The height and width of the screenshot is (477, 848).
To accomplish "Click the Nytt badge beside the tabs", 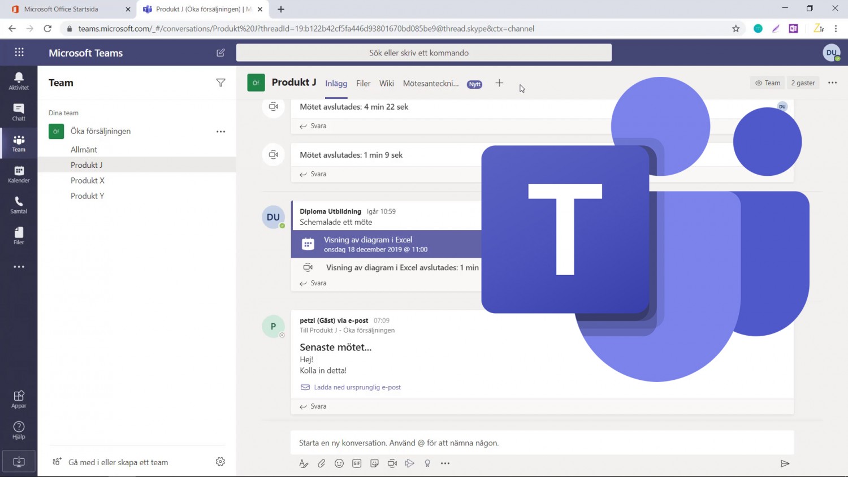I will (x=474, y=84).
